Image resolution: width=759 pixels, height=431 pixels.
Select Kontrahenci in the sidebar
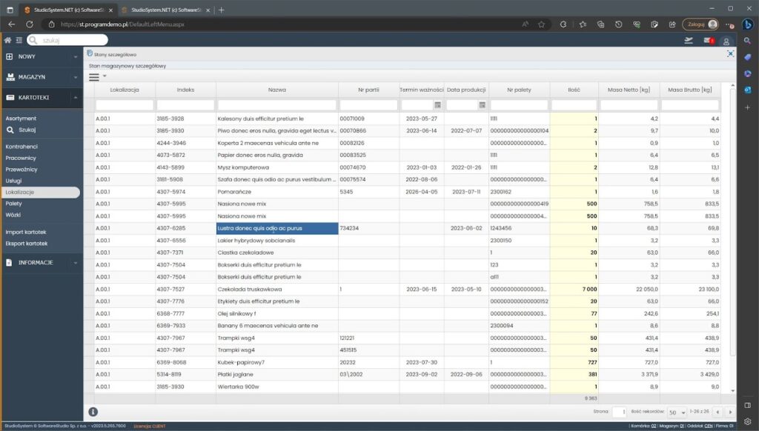pos(21,147)
